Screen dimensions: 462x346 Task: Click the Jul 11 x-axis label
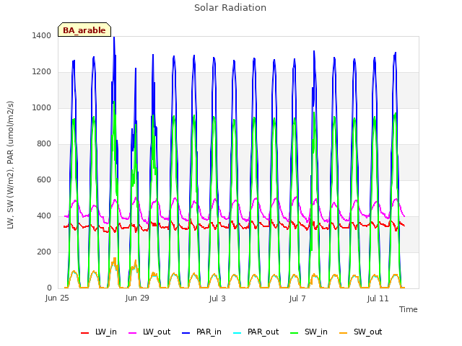[378, 298]
